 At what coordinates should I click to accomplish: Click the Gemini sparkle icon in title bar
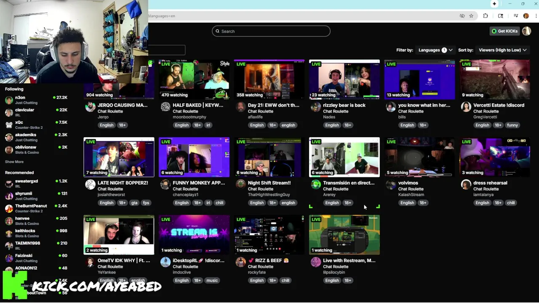click(494, 4)
